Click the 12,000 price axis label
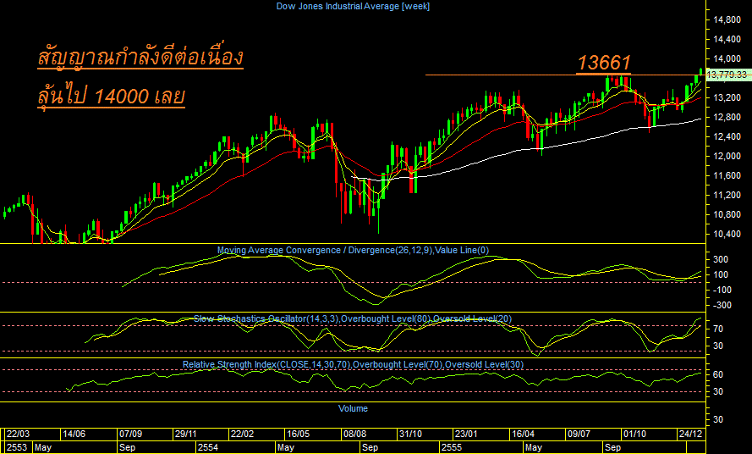Image resolution: width=752 pixels, height=454 pixels. point(727,156)
